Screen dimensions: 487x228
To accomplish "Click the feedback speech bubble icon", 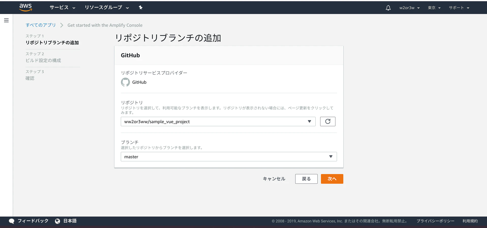I will click(11, 221).
